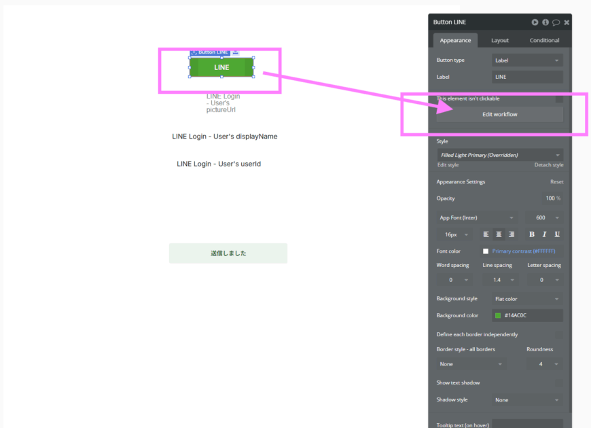This screenshot has width=591, height=428.
Task: Open the Roundness value dropdown
Action: [x=545, y=364]
